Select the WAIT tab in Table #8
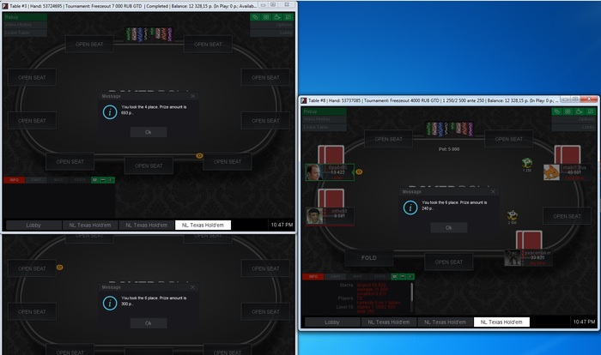The image size is (601, 355). pos(357,276)
